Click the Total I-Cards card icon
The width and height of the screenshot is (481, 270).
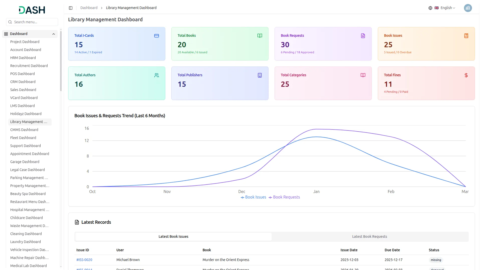click(x=157, y=36)
